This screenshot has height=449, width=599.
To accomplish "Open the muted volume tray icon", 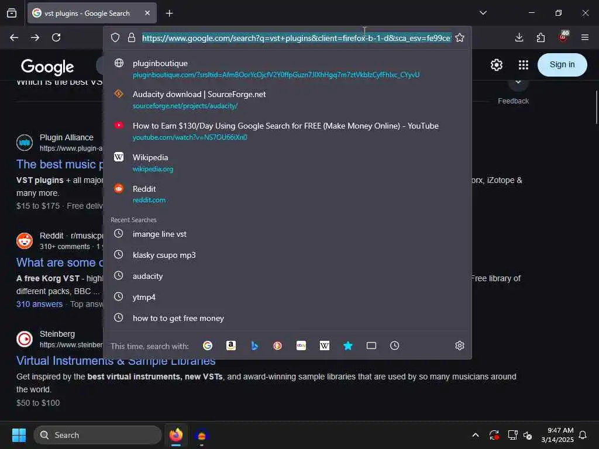I will click(528, 435).
